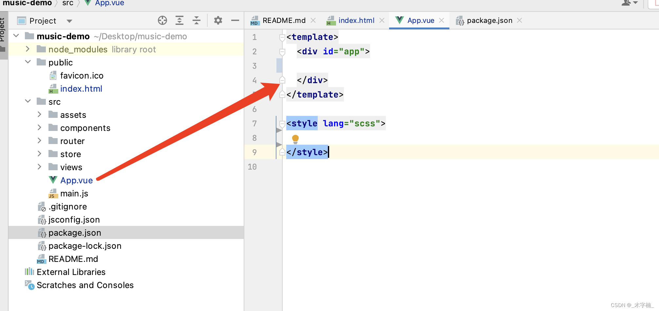Click the yellow intention lightbulb icon

pyautogui.click(x=295, y=139)
